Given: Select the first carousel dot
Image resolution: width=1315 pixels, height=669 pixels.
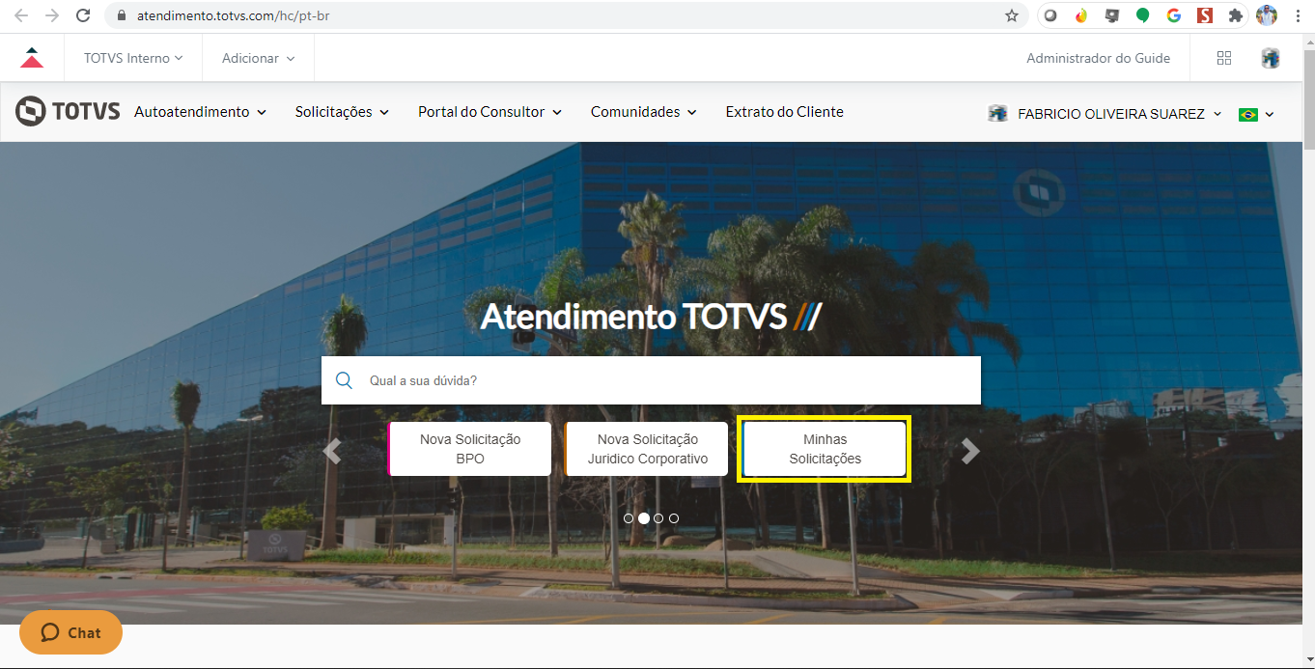Looking at the screenshot, I should [629, 518].
